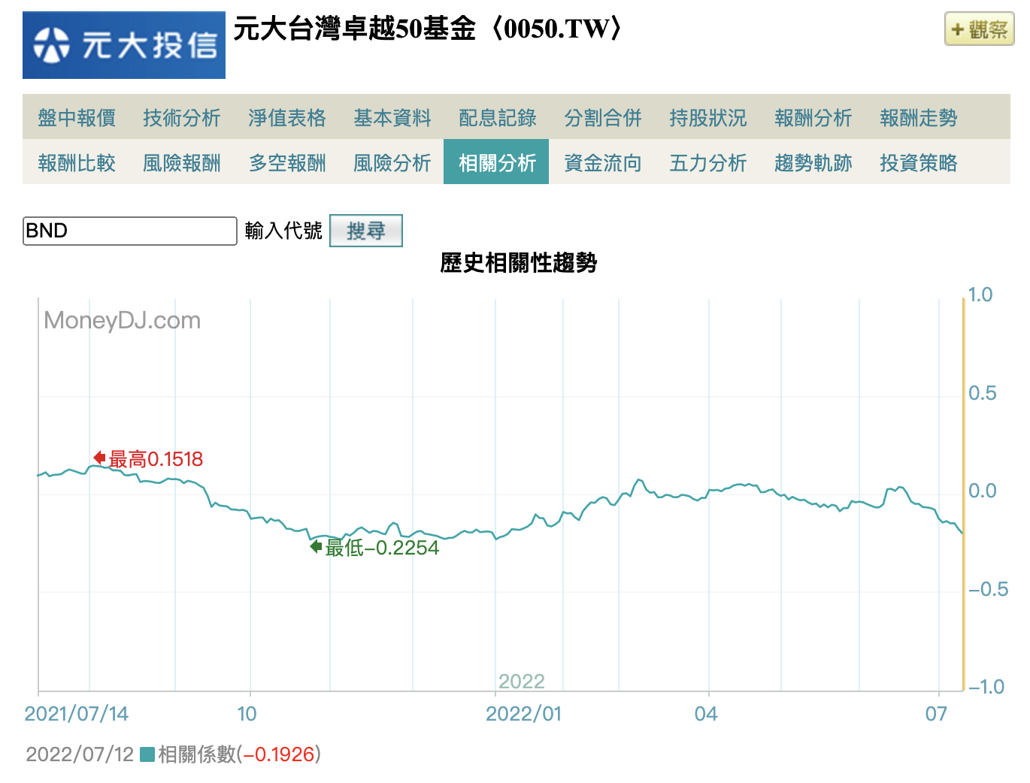View 多空報酬 tab
This screenshot has height=783, width=1030.
point(287,163)
